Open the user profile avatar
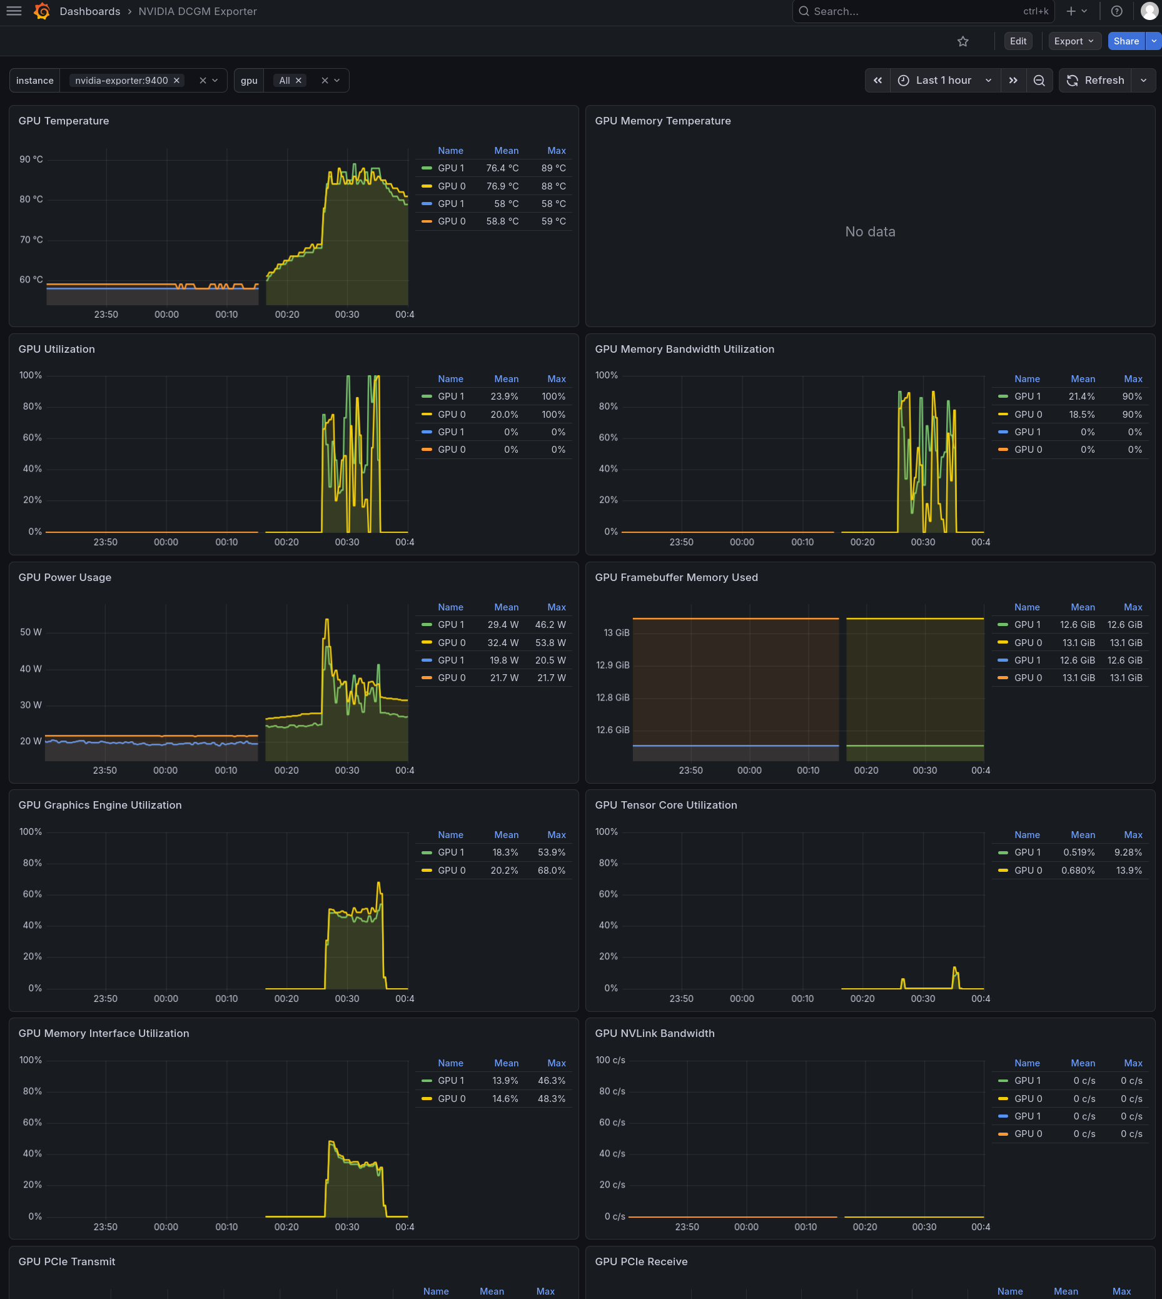The width and height of the screenshot is (1162, 1299). 1149,11
